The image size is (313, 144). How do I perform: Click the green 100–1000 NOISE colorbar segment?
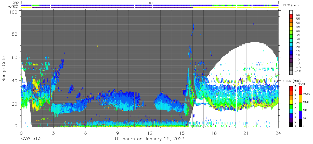click(300, 106)
